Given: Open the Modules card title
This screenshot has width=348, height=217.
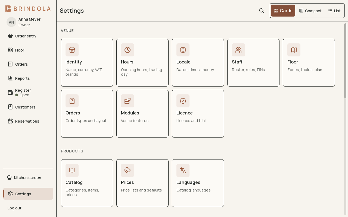Looking at the screenshot, I should pos(130,113).
